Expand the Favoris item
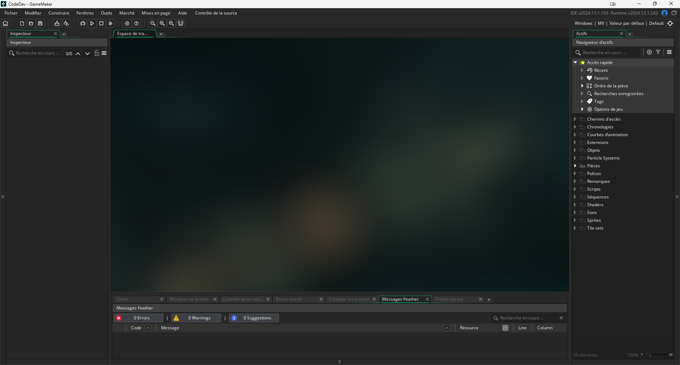 582,78
